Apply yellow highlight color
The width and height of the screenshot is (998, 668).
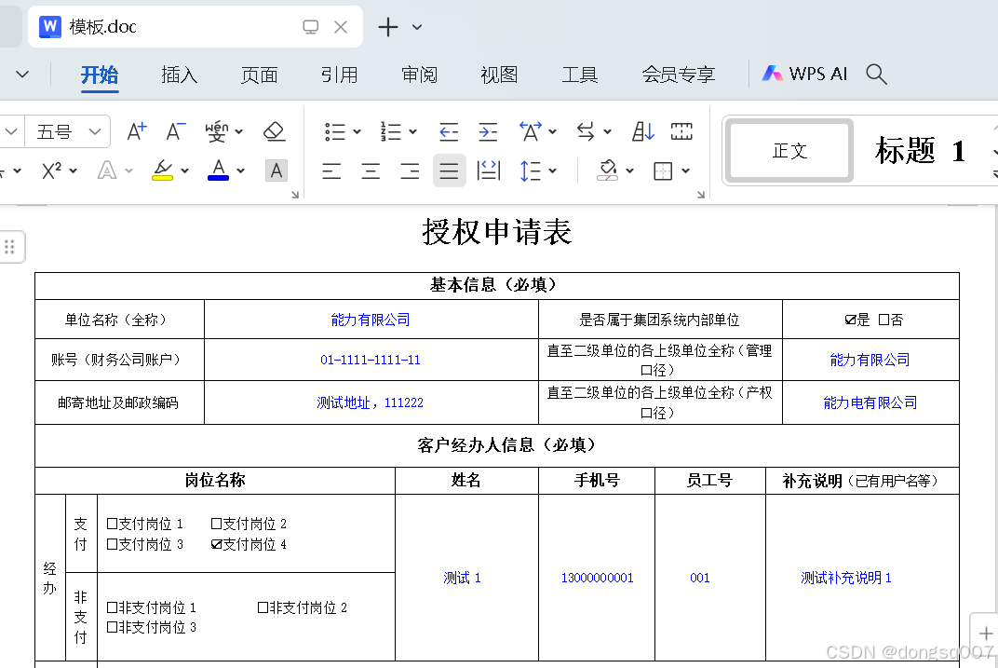pos(162,170)
